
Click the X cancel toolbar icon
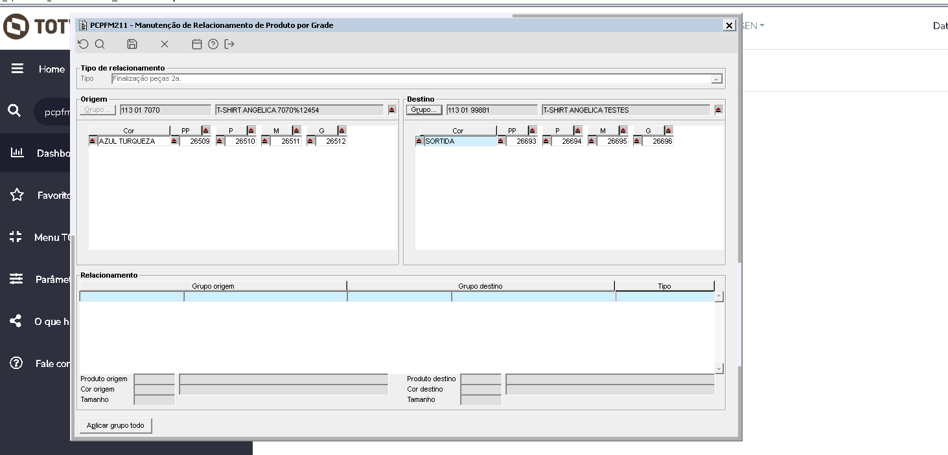click(165, 44)
